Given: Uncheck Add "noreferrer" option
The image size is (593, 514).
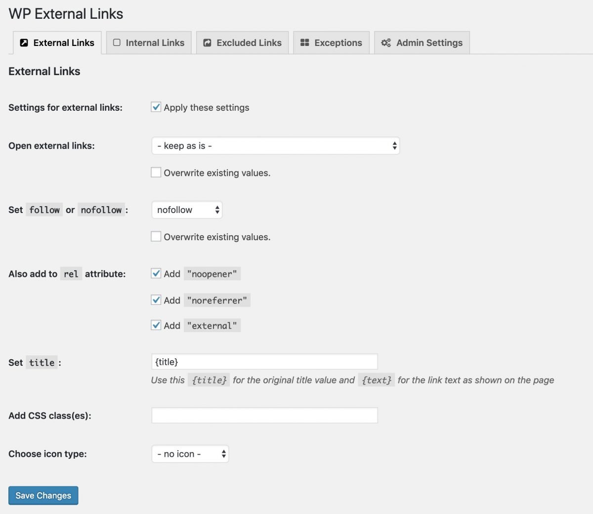Looking at the screenshot, I should click(x=156, y=300).
